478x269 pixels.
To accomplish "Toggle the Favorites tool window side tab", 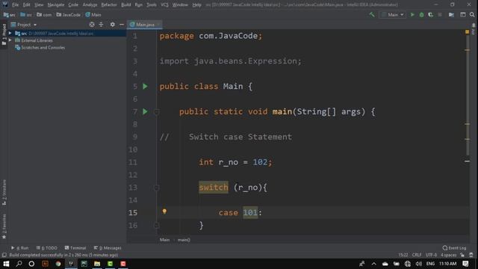I will [x=4, y=226].
